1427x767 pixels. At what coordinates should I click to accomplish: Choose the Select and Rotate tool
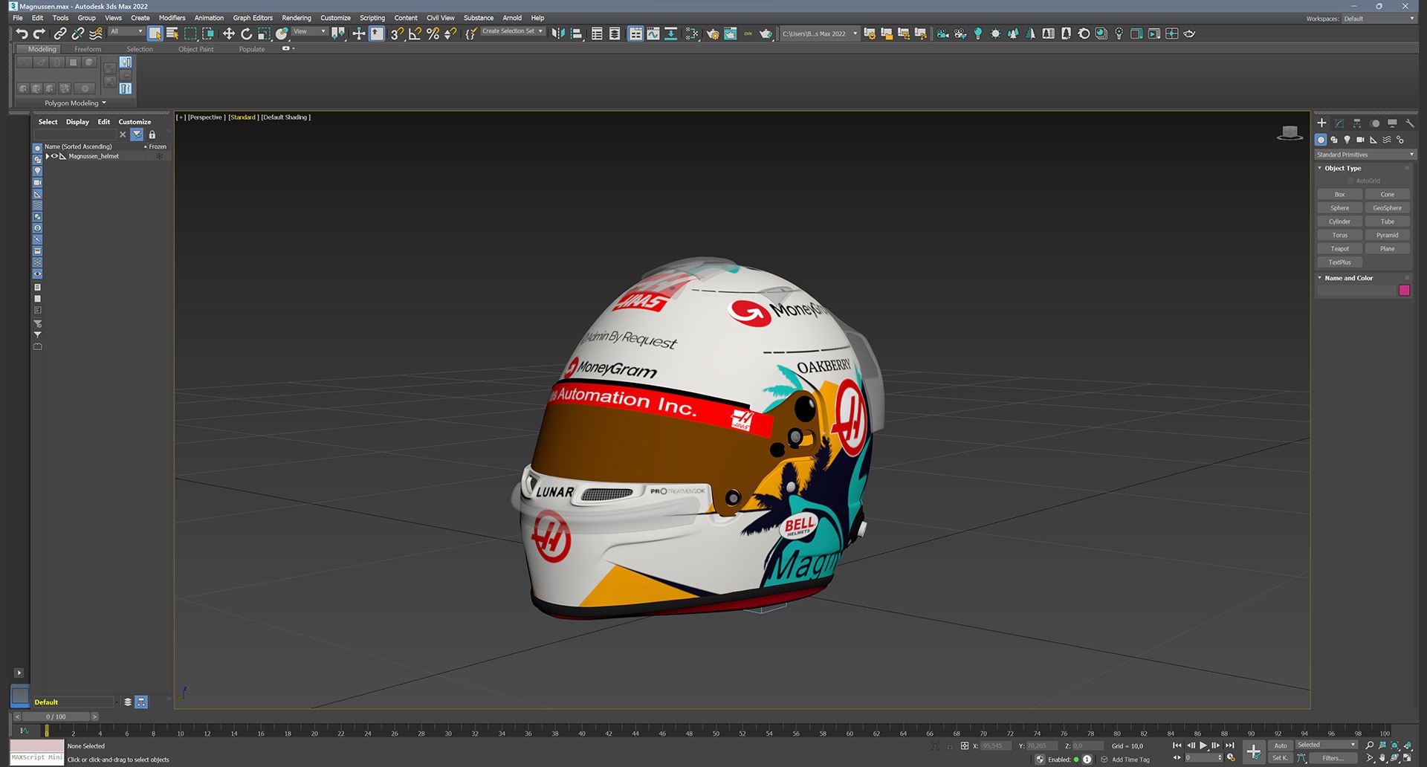(x=247, y=33)
